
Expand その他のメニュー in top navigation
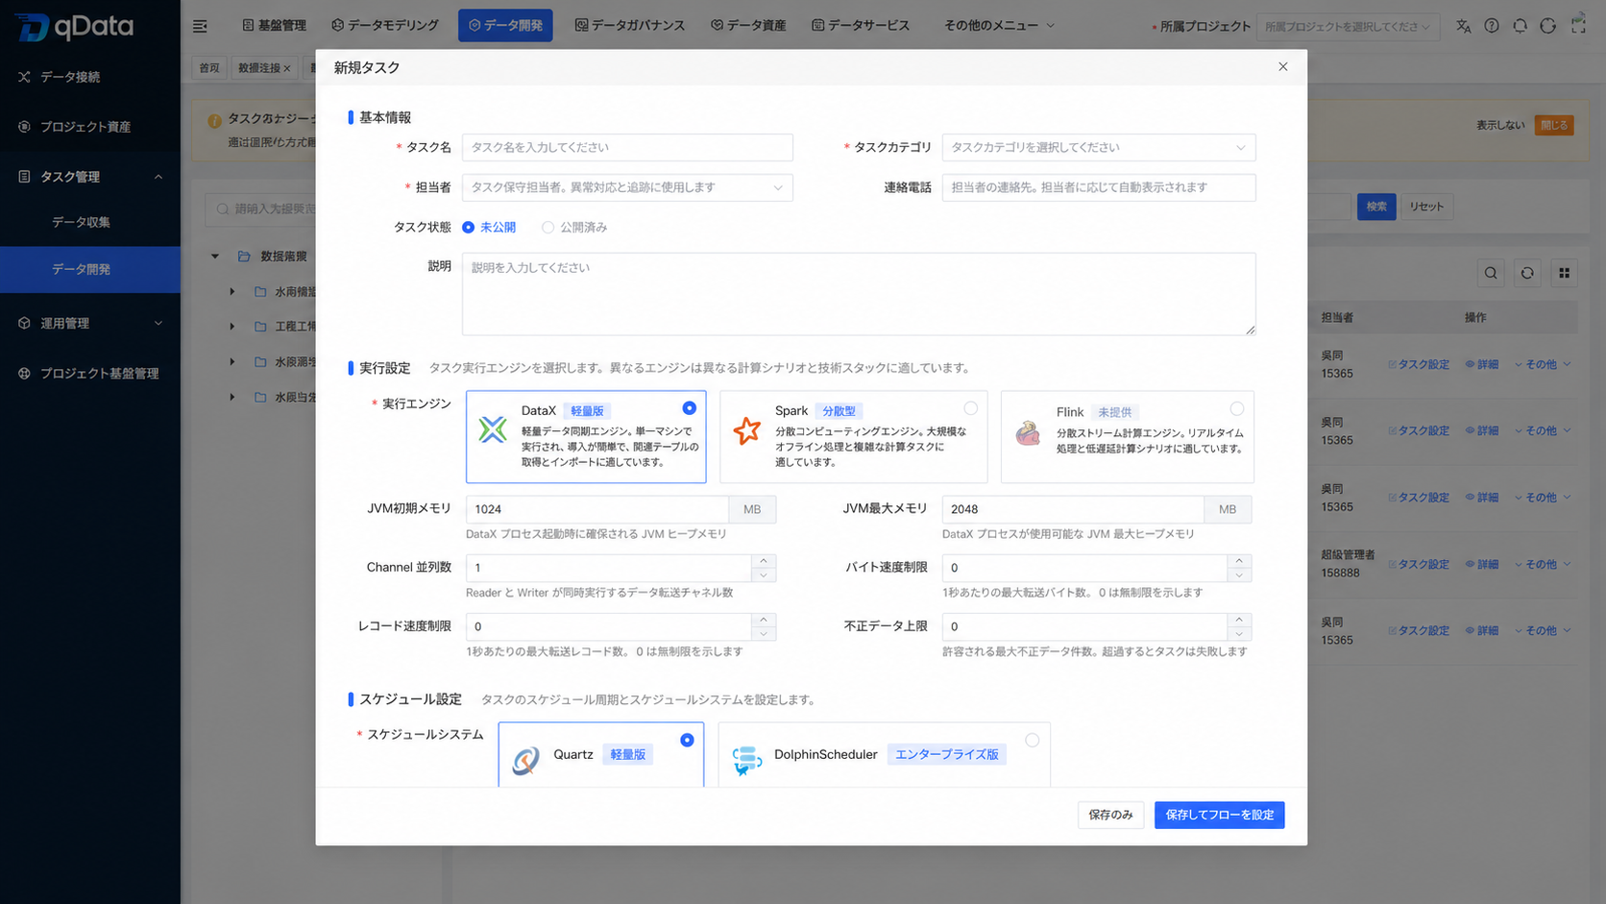pyautogui.click(x=999, y=26)
